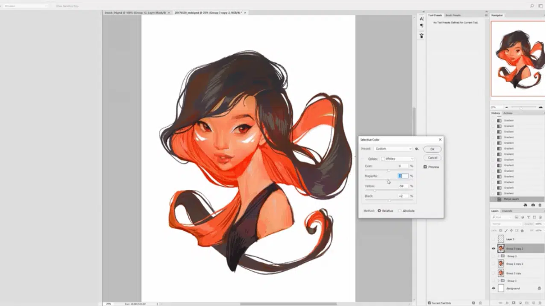This screenshot has width=546, height=306.
Task: Uncheck the Preview checkbox
Action: pyautogui.click(x=425, y=167)
